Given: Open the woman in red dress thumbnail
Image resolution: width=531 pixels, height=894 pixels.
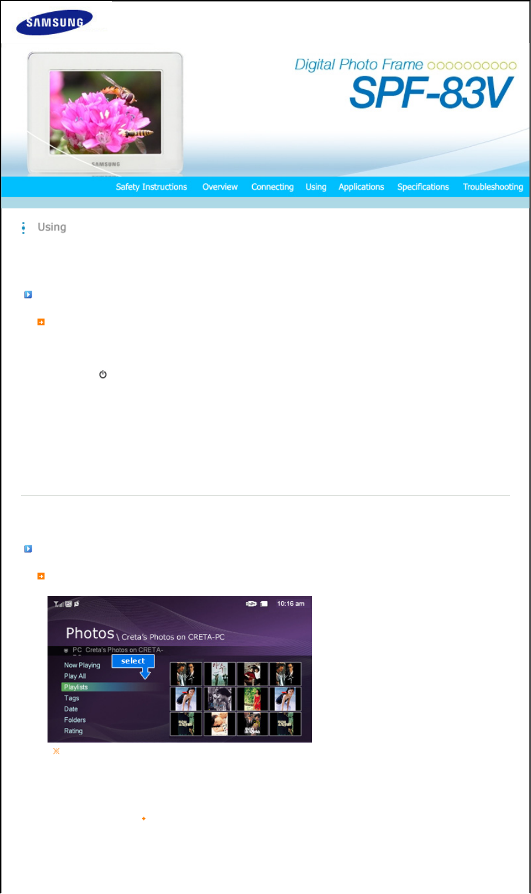Looking at the screenshot, I should pos(252,699).
